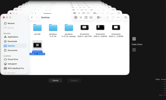Image resolution: width=166 pixels, height=100 pixels.
Task: Switch to icon view in toolbar
Action: click(76, 17)
